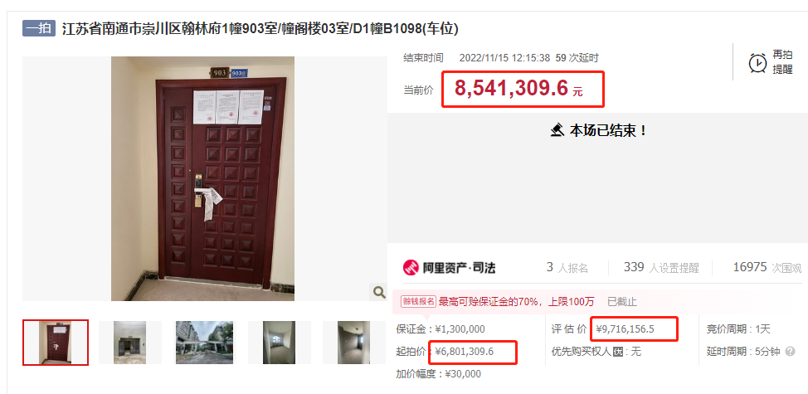Click the alarm clock re-auction reminder icon
This screenshot has width=808, height=394.
pyautogui.click(x=757, y=63)
